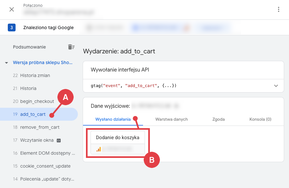Open the three-dot options menu
The height and width of the screenshot is (188, 289).
[x=278, y=9]
